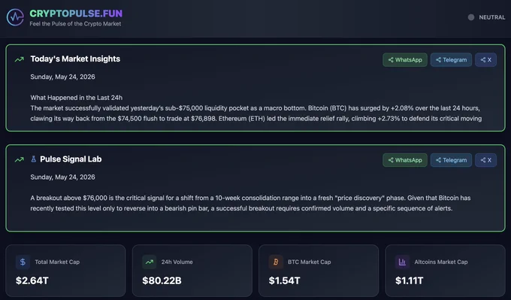Share Market Insights via Telegram
This screenshot has height=300, width=511.
click(x=451, y=59)
